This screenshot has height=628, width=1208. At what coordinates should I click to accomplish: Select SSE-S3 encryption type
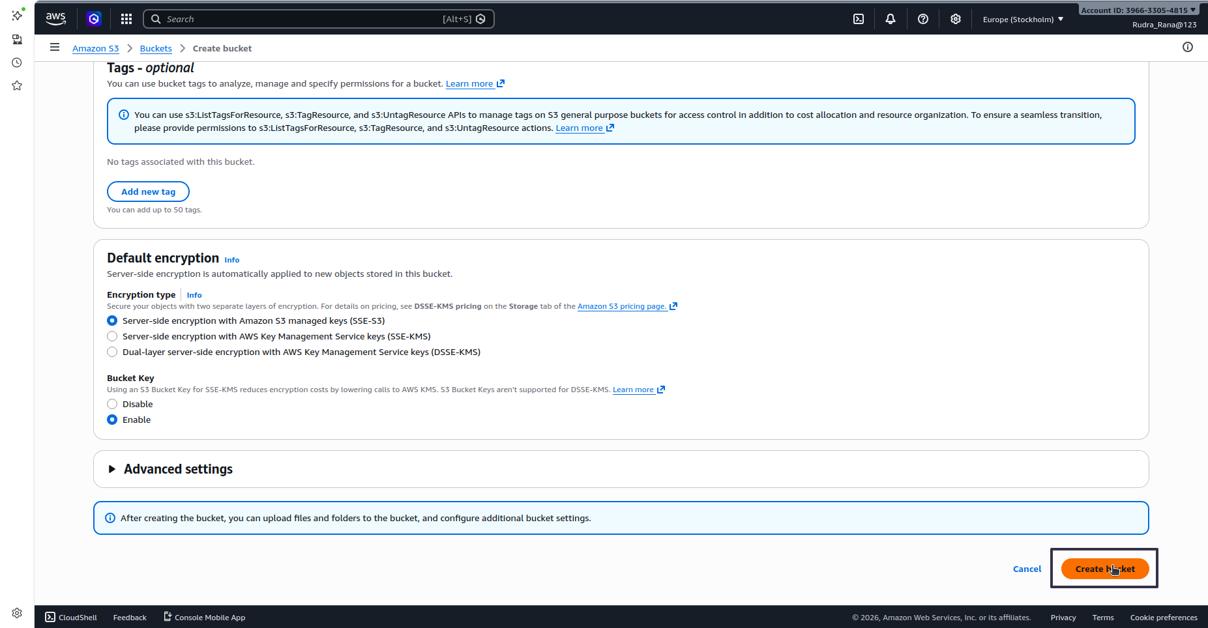click(112, 321)
